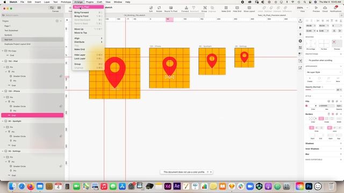Click the Canvas view icon
This screenshot has width=344, height=193.
[52, 8]
